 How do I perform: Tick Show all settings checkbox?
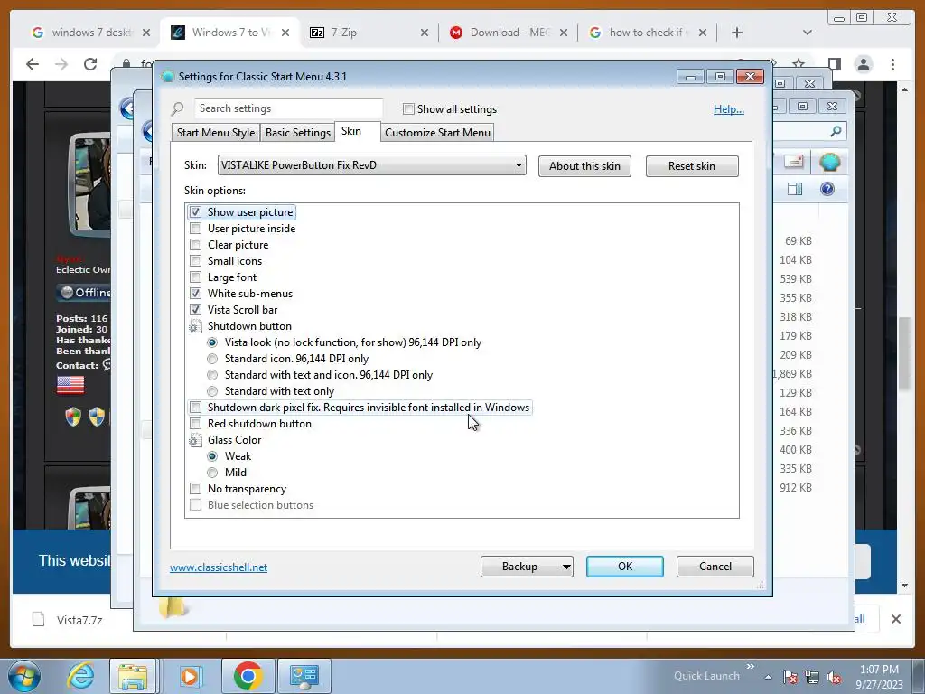coord(408,109)
